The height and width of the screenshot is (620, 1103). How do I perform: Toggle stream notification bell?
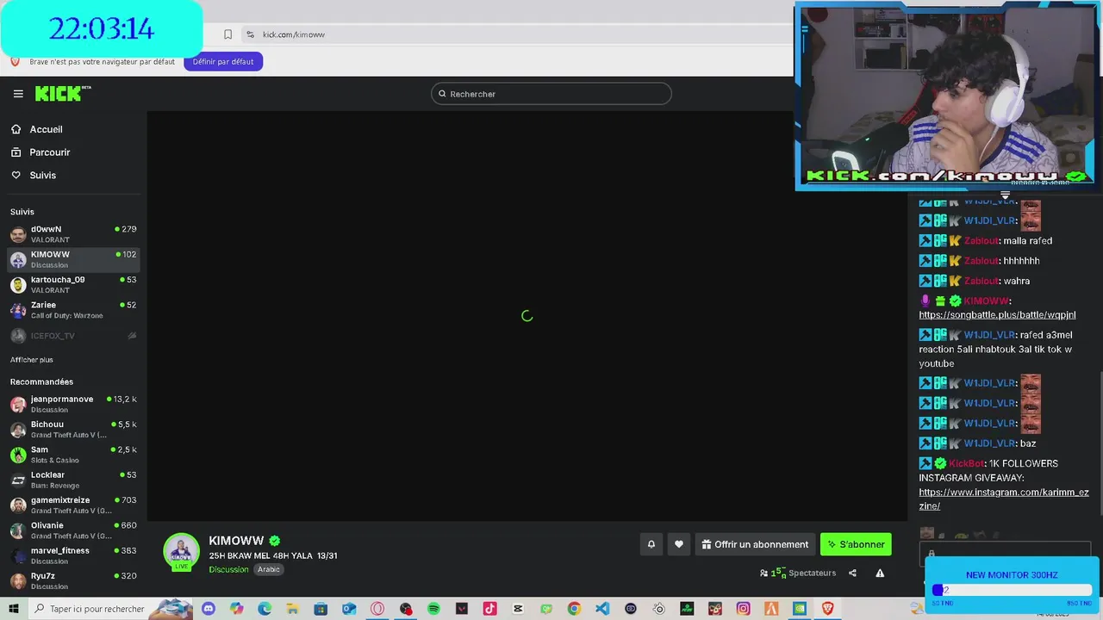[651, 544]
